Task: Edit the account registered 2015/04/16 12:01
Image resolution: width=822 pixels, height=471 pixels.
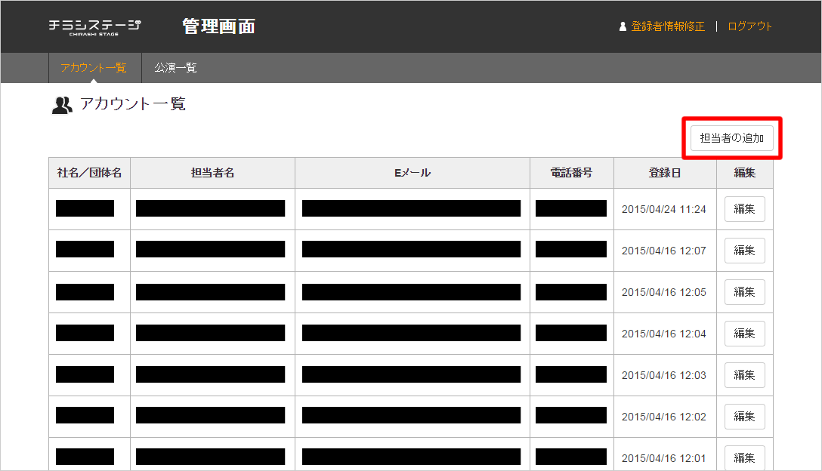Action: (744, 457)
